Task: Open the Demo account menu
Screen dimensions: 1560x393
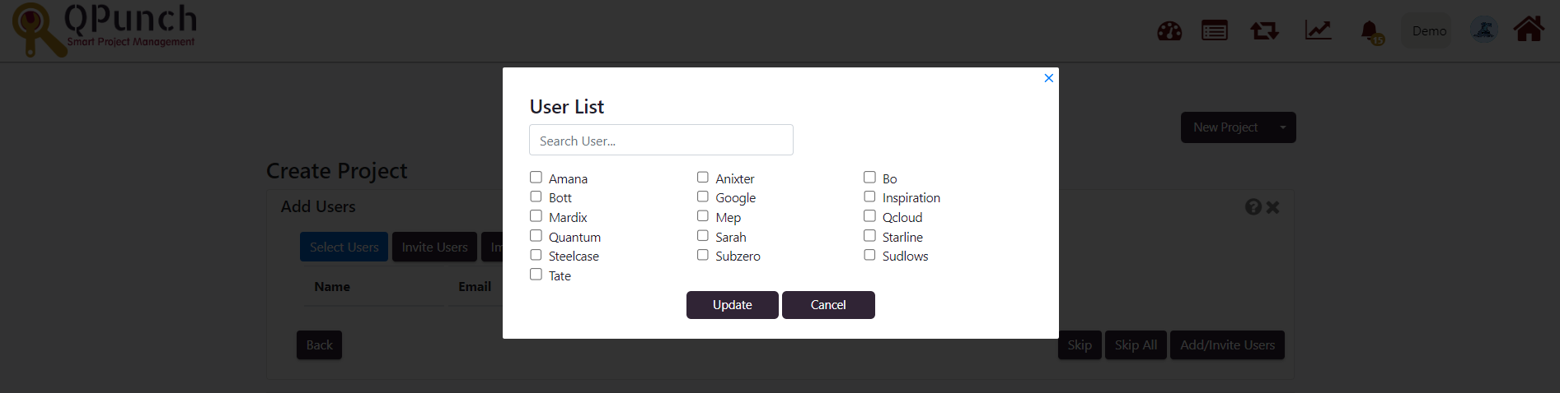Action: (x=1428, y=30)
